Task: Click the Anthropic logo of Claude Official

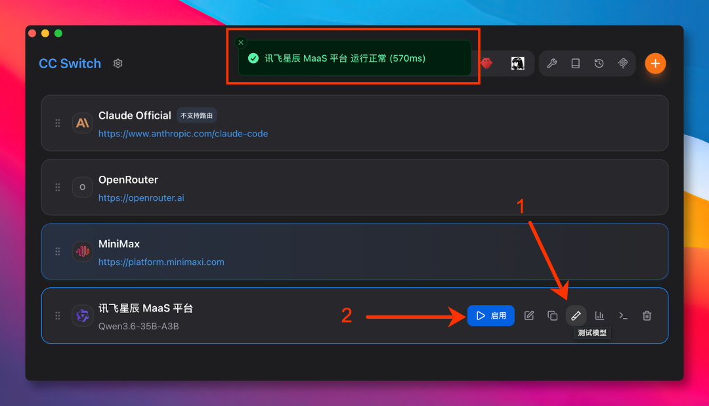Action: click(82, 123)
